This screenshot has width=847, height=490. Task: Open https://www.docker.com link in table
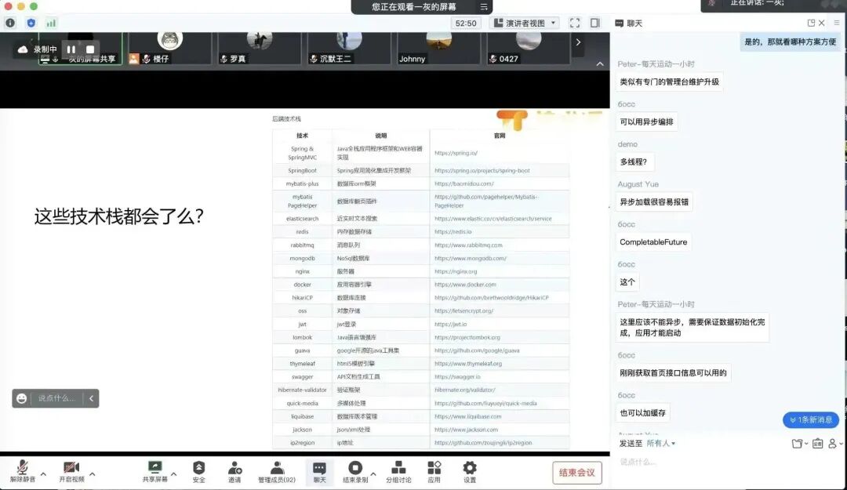pos(465,284)
